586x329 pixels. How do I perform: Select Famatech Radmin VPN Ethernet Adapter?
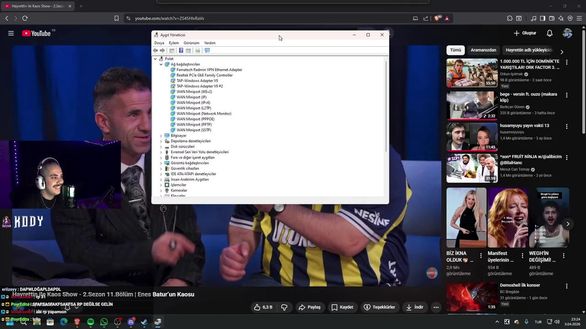point(209,70)
